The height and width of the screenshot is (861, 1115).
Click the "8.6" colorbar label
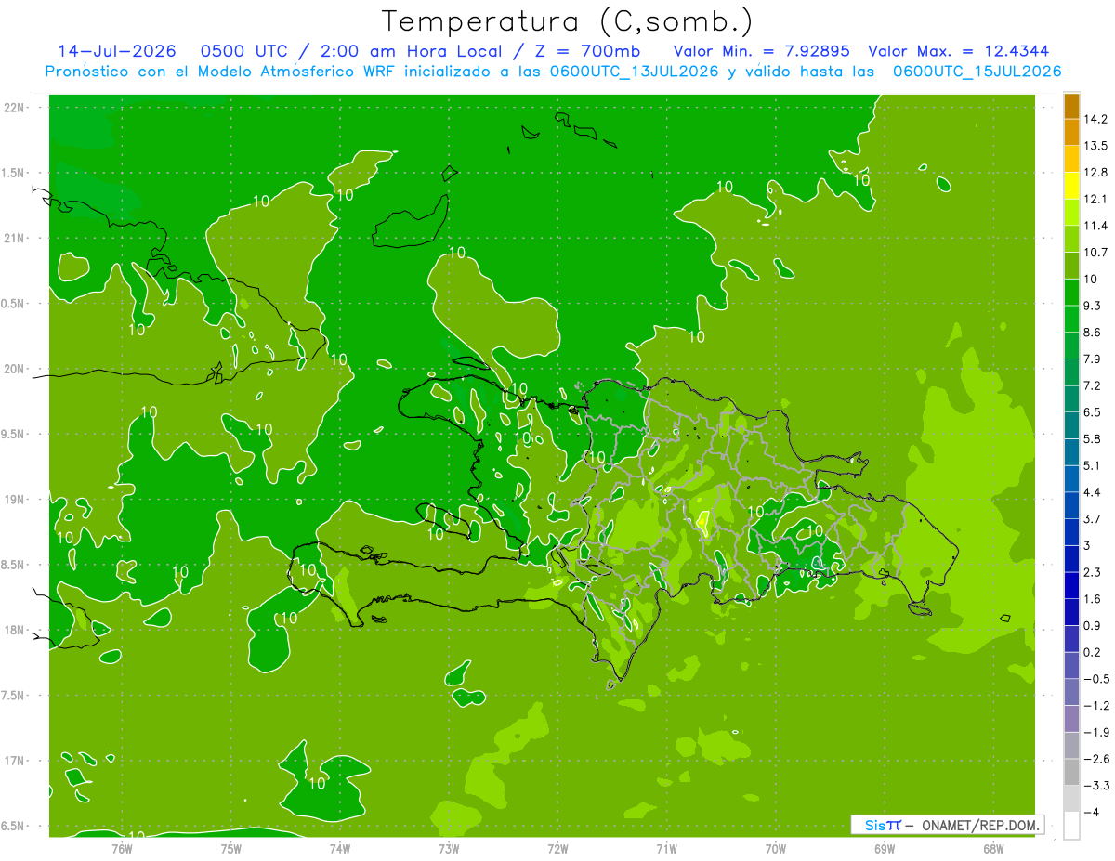pyautogui.click(x=1093, y=333)
